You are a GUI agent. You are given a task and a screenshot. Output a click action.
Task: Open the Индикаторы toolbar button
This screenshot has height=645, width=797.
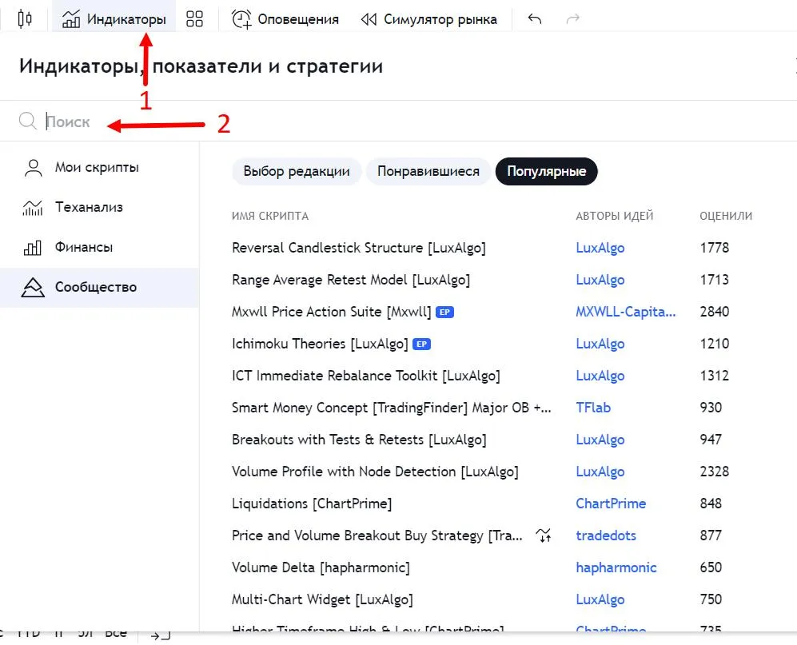coord(114,19)
